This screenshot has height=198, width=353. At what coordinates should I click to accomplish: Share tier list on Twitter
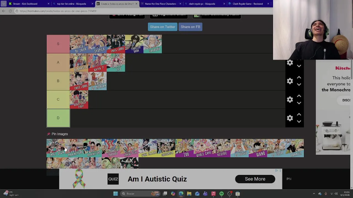pyautogui.click(x=162, y=27)
